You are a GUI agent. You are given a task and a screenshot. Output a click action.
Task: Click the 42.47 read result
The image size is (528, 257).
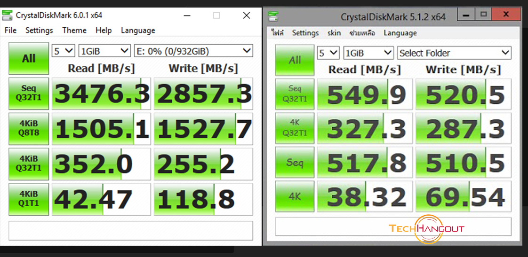101,199
